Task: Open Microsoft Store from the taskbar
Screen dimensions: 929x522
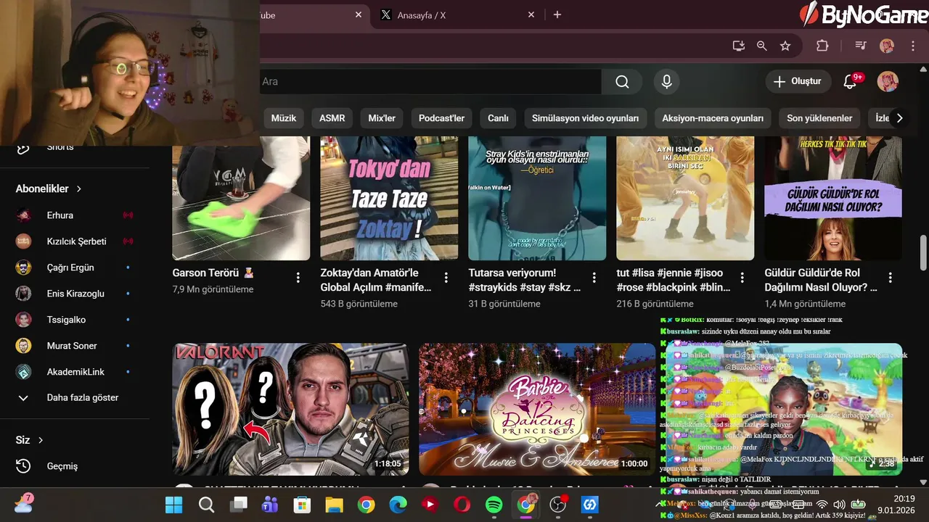Action: tap(302, 505)
